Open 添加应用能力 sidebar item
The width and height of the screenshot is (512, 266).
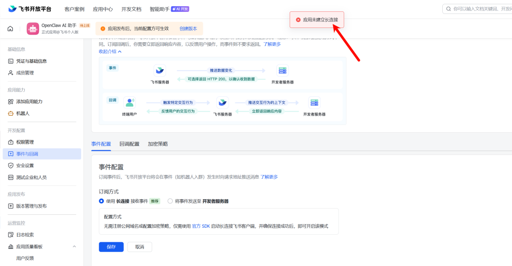coord(29,101)
